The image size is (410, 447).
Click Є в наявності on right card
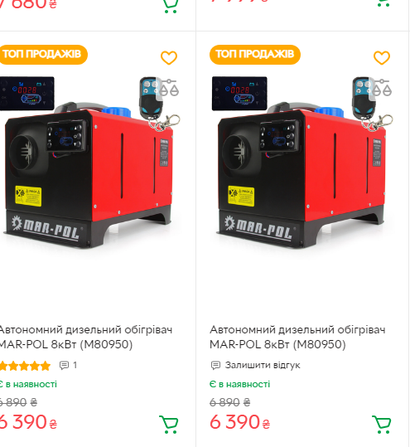click(239, 384)
